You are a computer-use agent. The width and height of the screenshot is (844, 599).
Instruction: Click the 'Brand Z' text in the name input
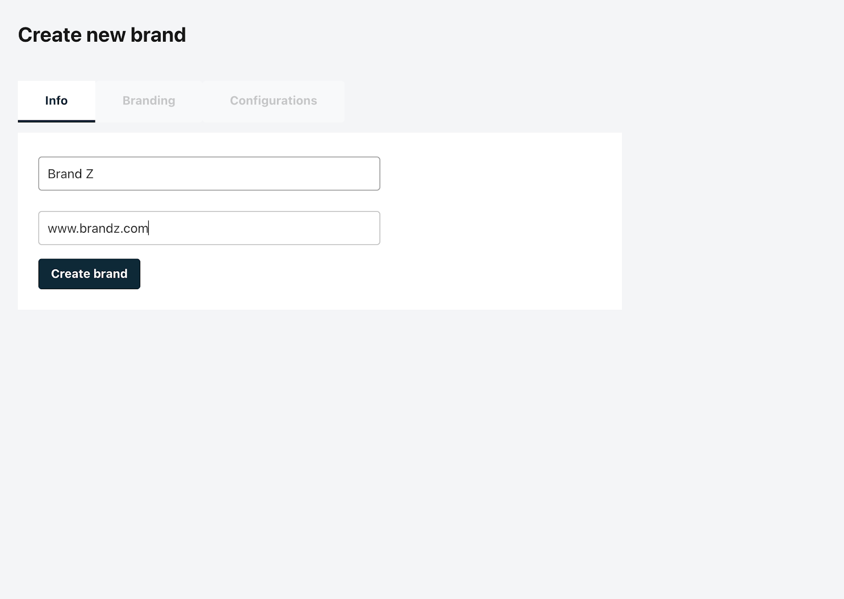coord(70,174)
